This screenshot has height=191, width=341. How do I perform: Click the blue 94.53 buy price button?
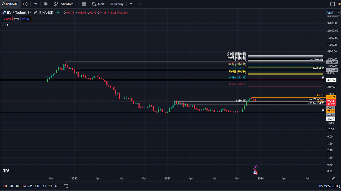(26, 19)
